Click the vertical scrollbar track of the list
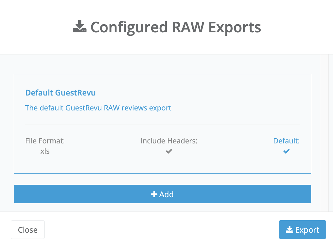The image size is (333, 247). (x=324, y=133)
